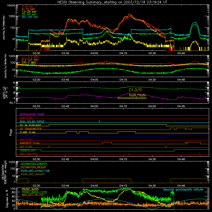The width and height of the screenshot is (212, 212).
Task: Click the red BAD_PACKETS tick near 04:18
Action: point(129,154)
